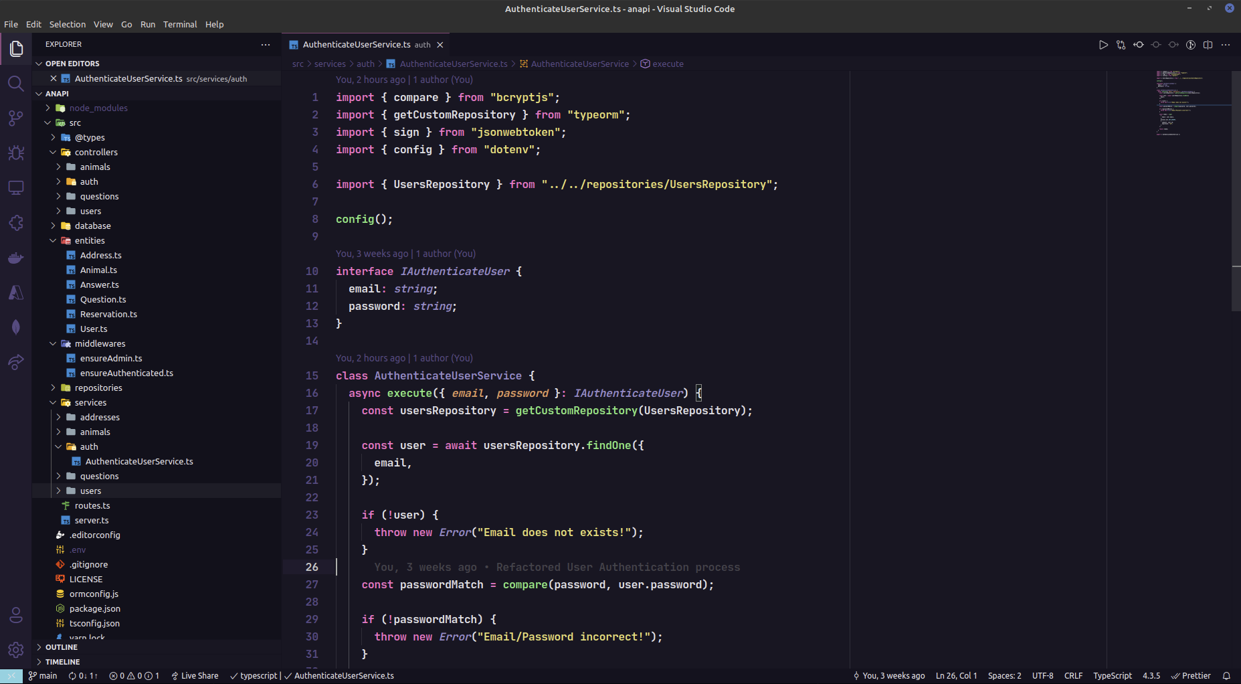1241x684 pixels.
Task: Click the notifications bell in status bar
Action: coord(1226,676)
